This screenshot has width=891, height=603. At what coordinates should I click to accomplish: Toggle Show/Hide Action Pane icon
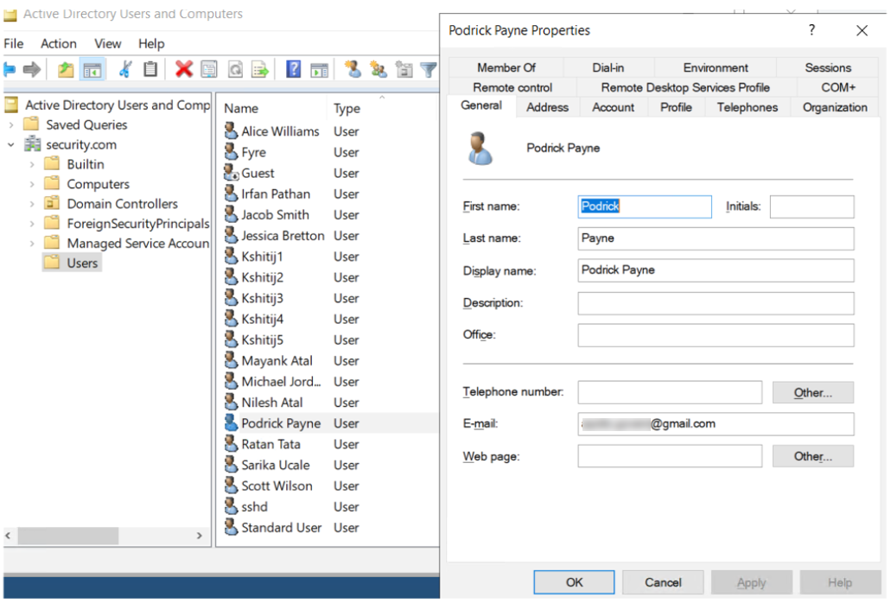pos(320,70)
